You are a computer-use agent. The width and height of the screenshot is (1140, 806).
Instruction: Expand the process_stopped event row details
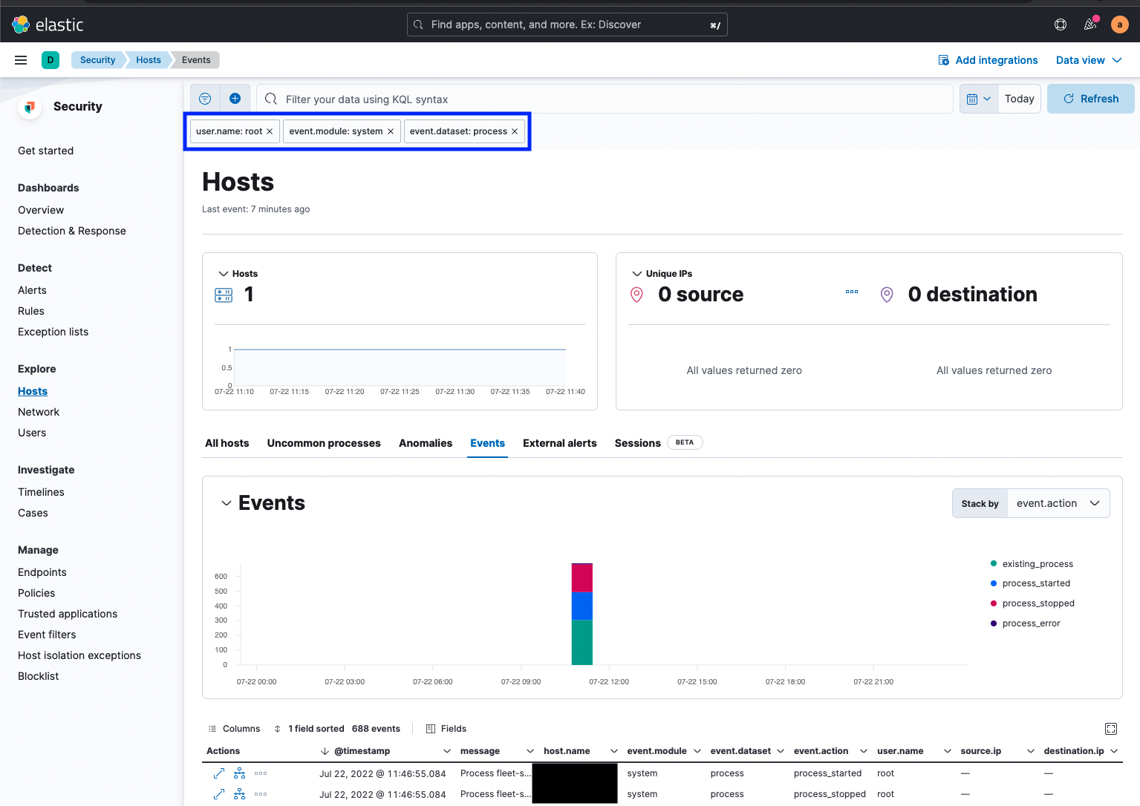coord(219,794)
